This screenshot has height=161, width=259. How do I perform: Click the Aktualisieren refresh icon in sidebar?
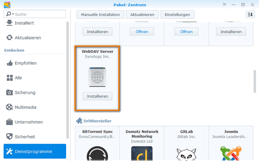click(x=10, y=37)
